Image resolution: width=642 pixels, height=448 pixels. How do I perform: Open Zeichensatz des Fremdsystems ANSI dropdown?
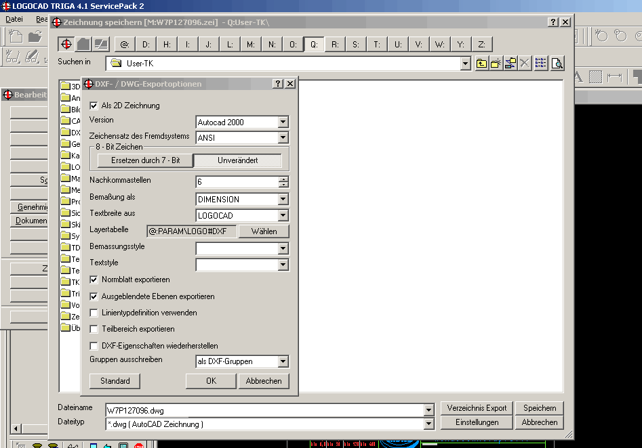(283, 137)
